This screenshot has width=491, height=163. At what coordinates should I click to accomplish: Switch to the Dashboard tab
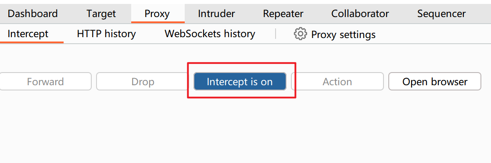(32, 14)
